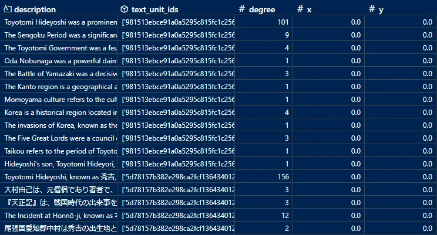Select text_unit_ids cell in Honnō-ji row
Viewport: 437px width, 235px height.
click(x=176, y=216)
